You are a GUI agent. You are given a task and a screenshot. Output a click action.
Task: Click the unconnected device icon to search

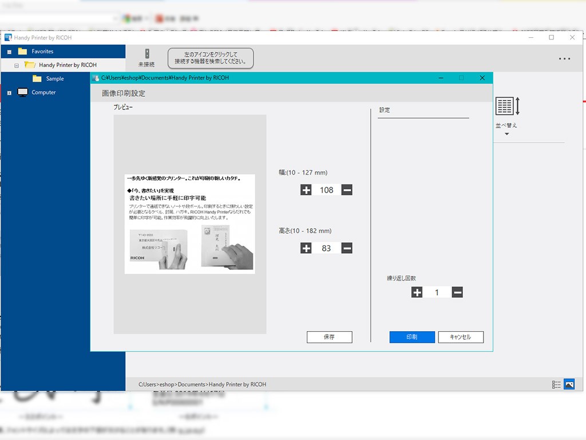pyautogui.click(x=146, y=54)
